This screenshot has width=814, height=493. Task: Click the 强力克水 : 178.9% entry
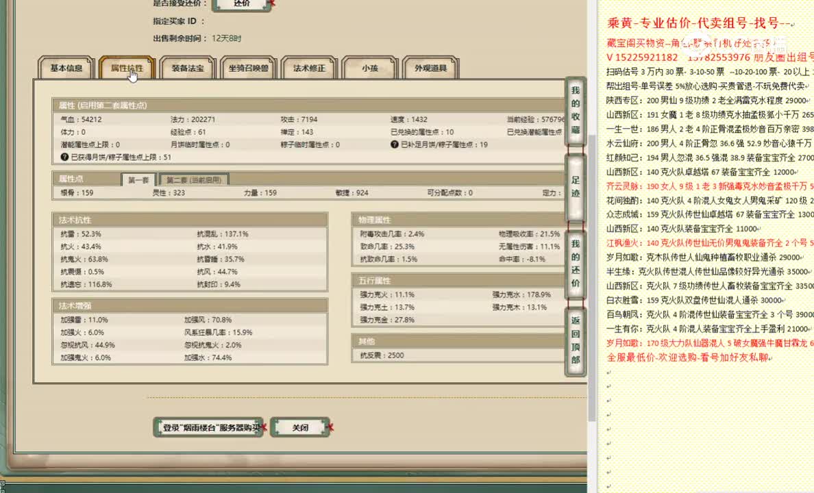(x=521, y=294)
